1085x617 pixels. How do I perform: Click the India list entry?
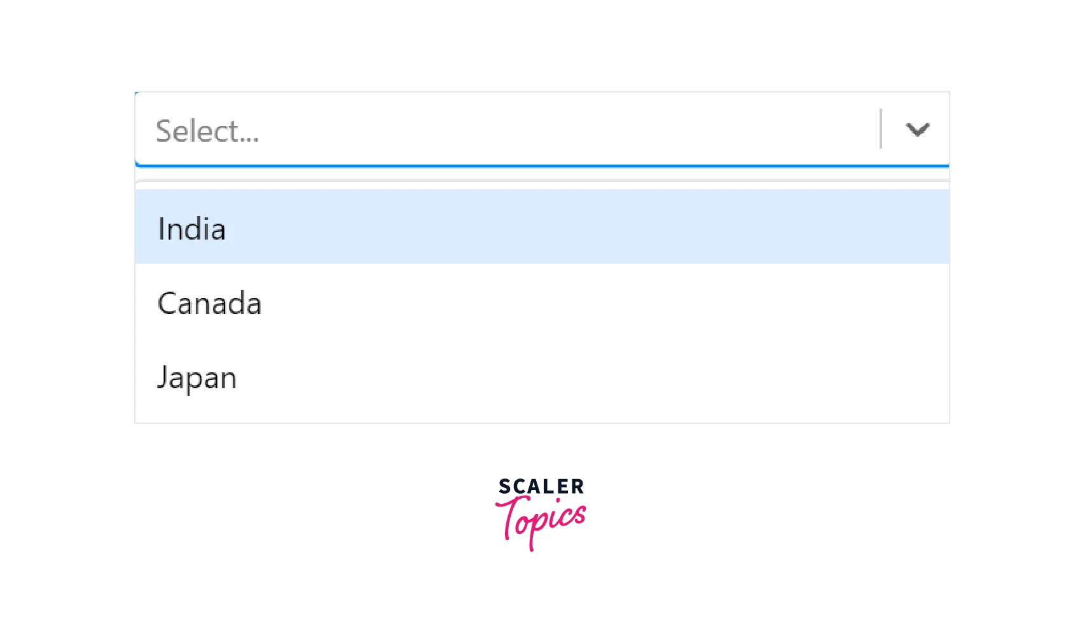point(192,227)
